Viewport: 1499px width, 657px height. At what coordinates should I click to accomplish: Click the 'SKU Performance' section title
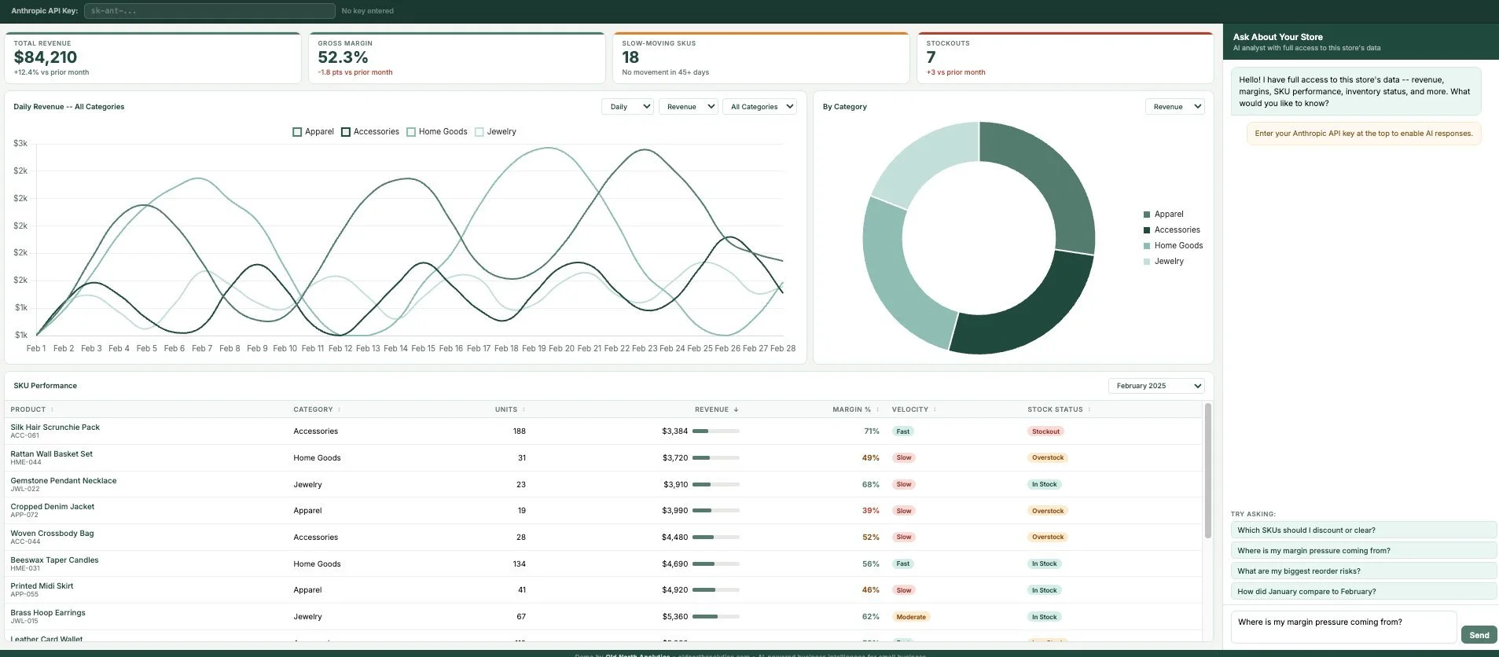pyautogui.click(x=45, y=386)
